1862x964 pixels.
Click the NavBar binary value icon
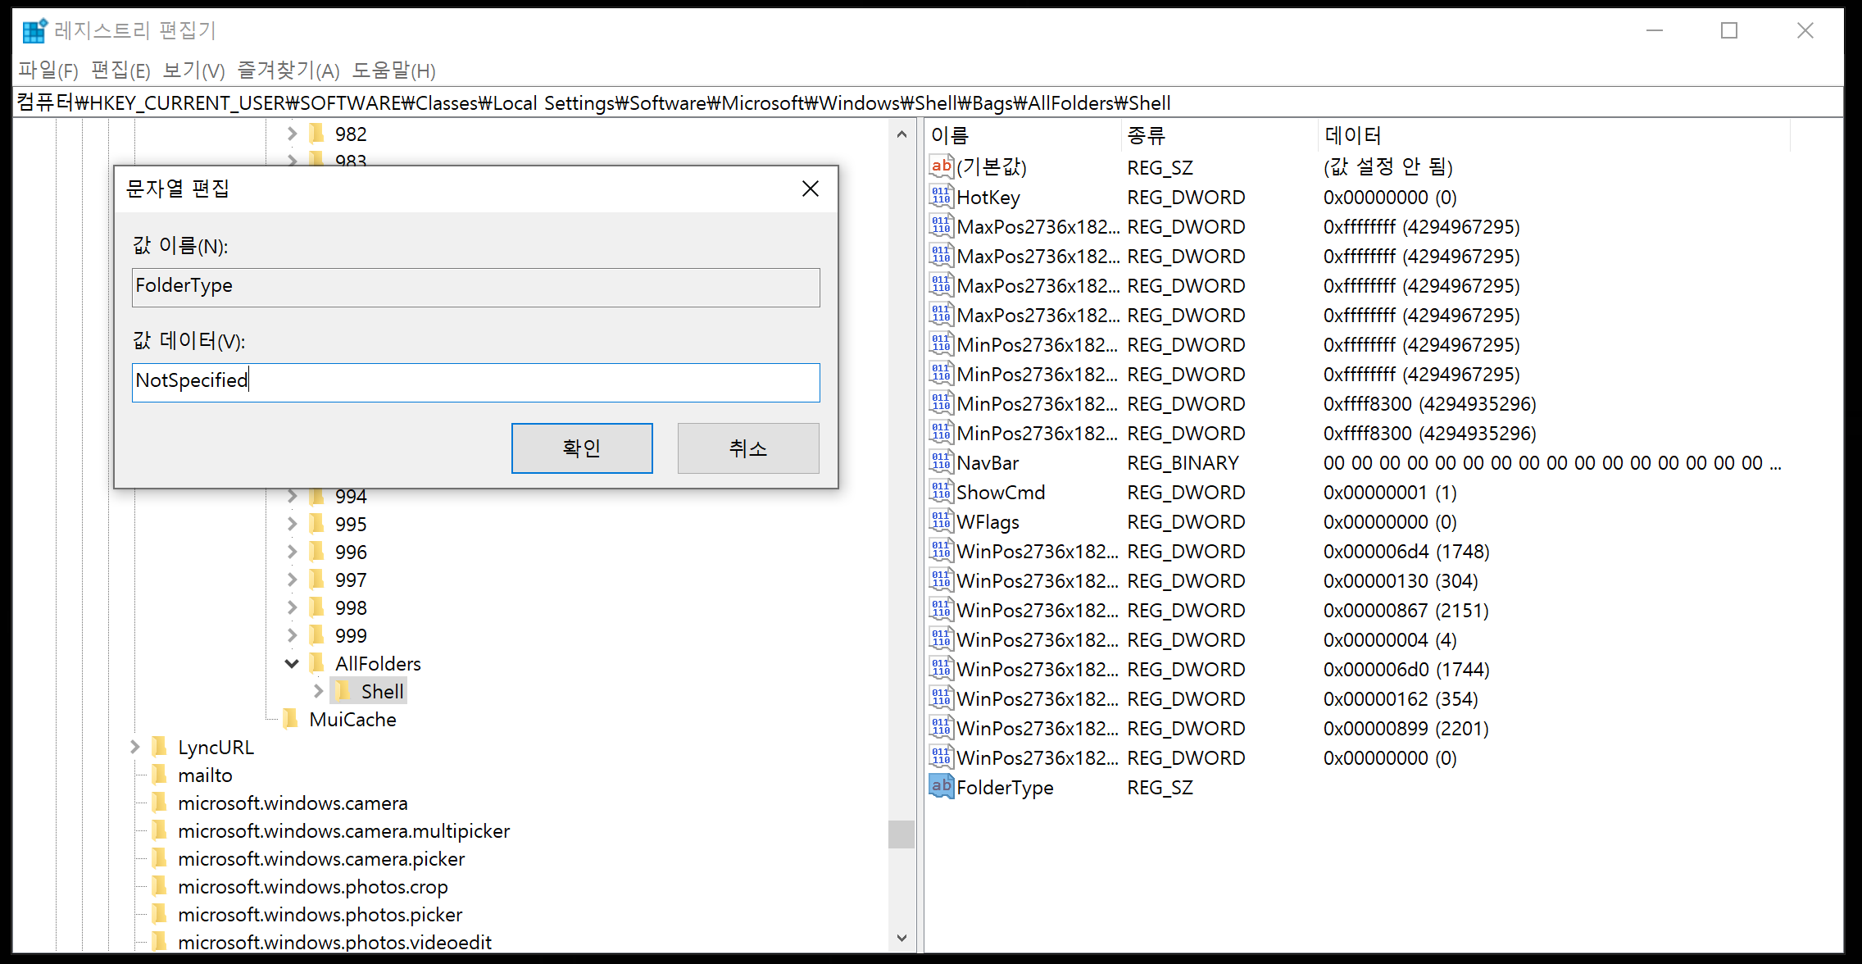tap(941, 462)
